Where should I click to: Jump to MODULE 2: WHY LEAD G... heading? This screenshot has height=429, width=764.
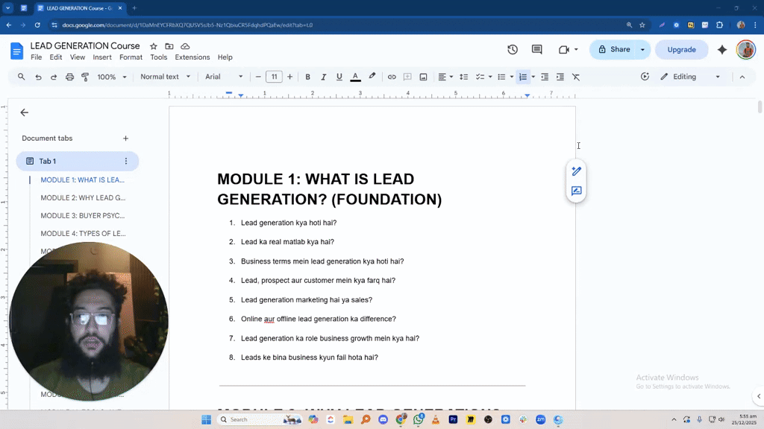click(x=83, y=198)
